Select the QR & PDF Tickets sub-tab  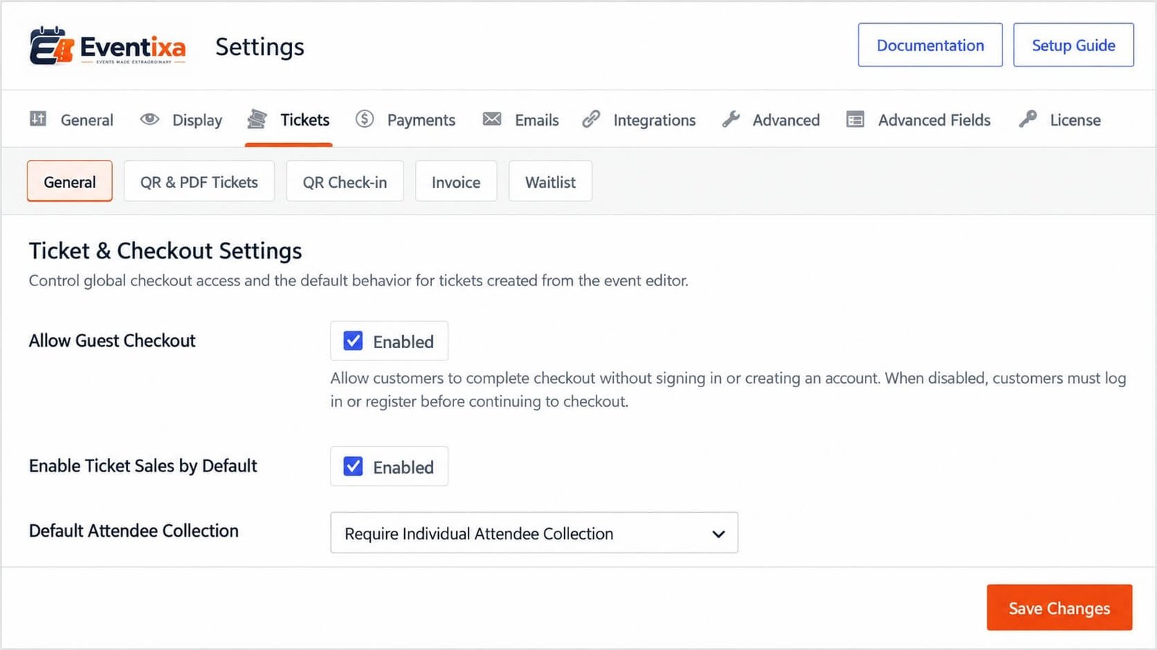coord(199,182)
